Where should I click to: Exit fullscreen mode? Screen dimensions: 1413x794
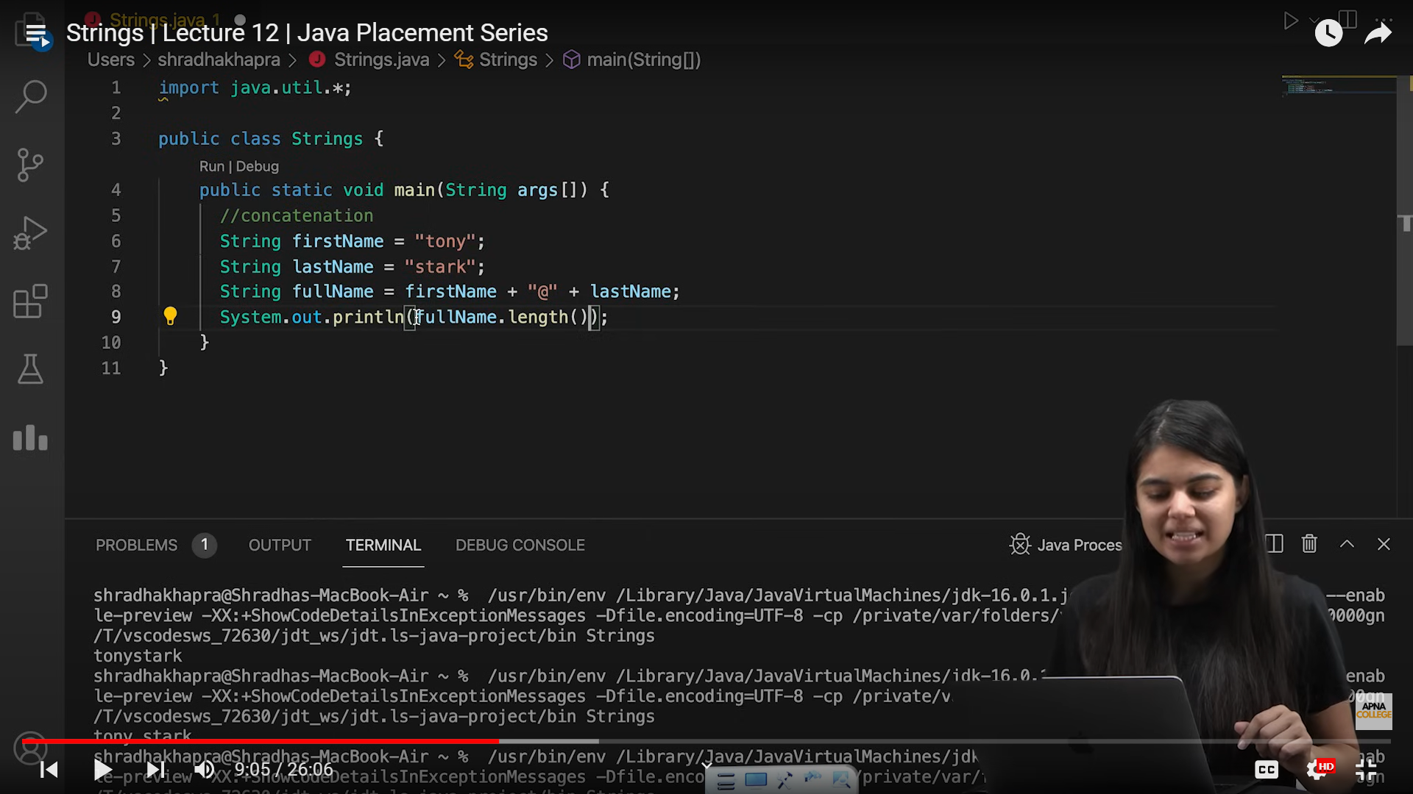1366,770
